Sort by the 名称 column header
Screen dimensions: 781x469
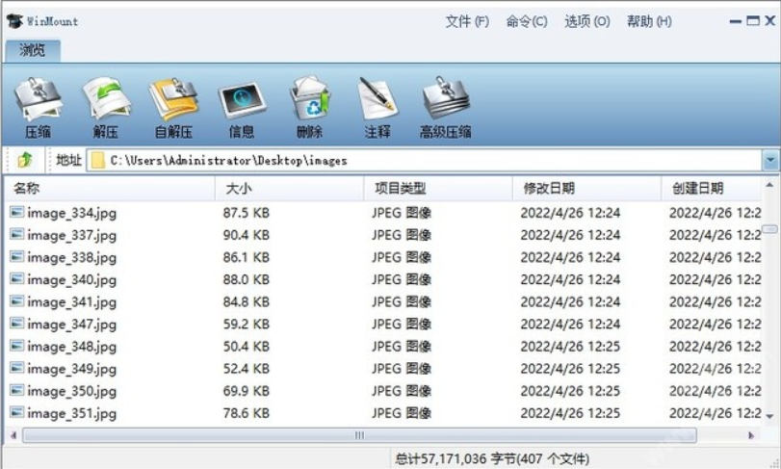click(110, 188)
